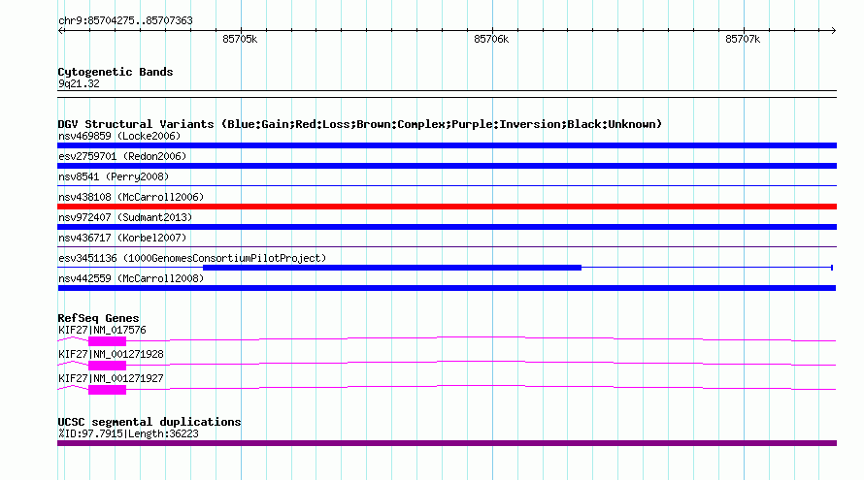Screen dimensions: 864x480
Task: Click the KIF27|NM_017576 gene label
Action: 102,331
